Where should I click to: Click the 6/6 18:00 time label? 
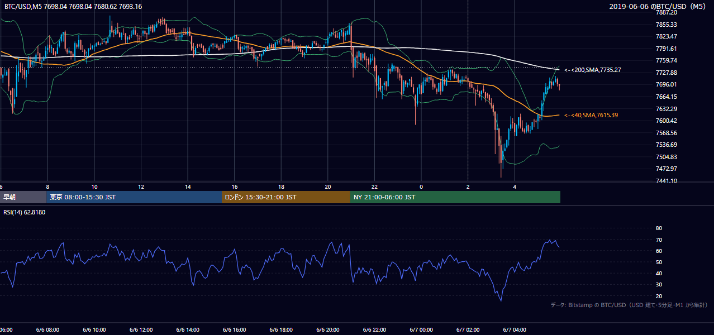point(281,330)
